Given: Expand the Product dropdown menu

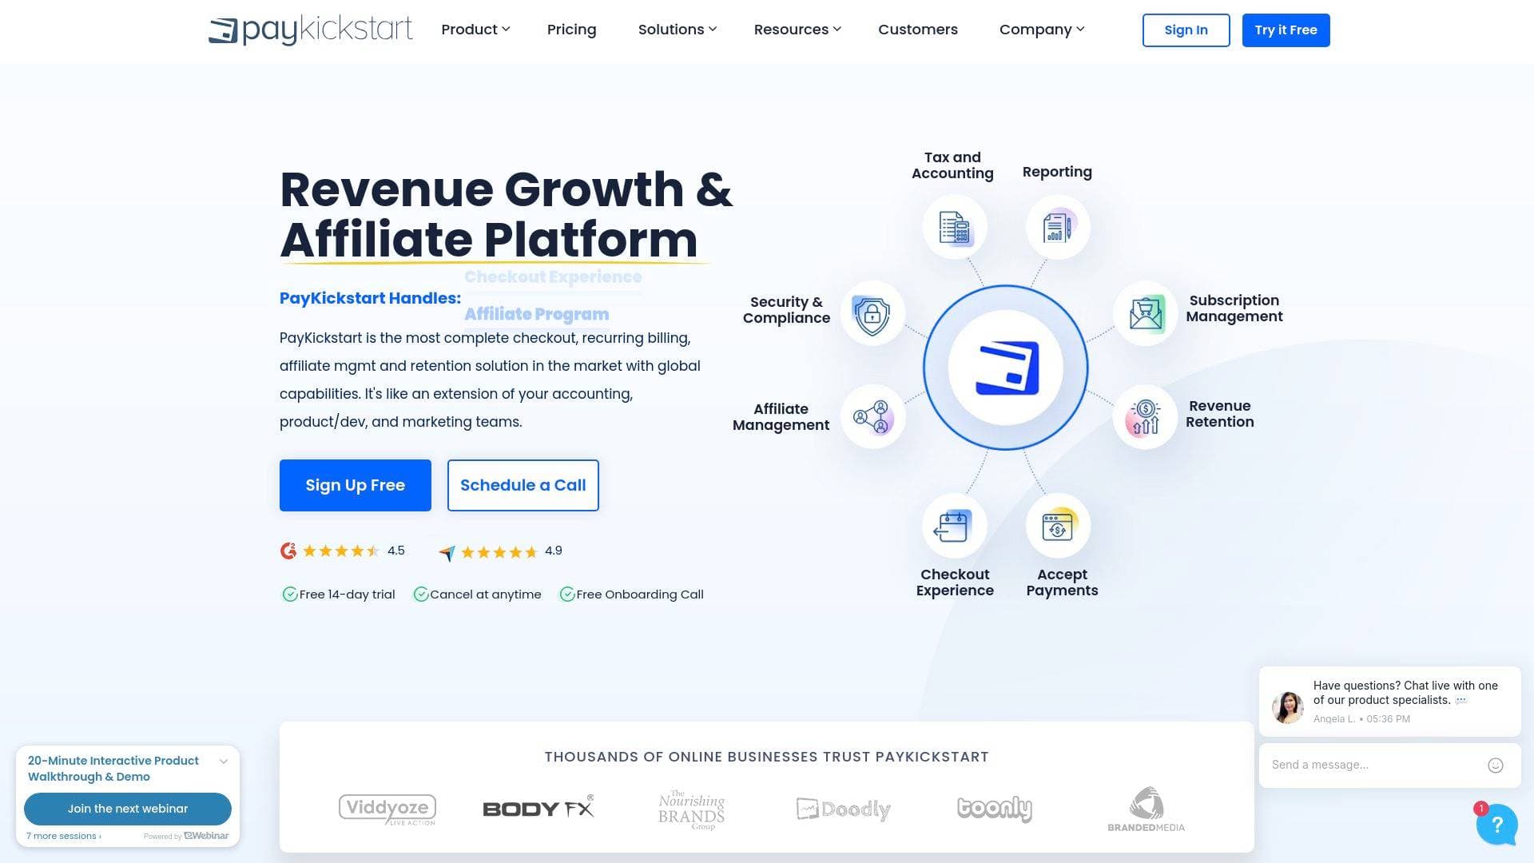Looking at the screenshot, I should pyautogui.click(x=475, y=30).
